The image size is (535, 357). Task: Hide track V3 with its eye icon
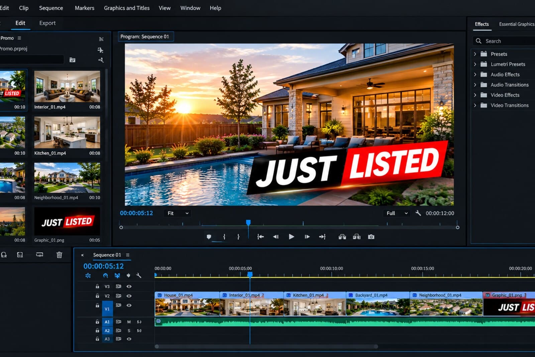tap(129, 286)
